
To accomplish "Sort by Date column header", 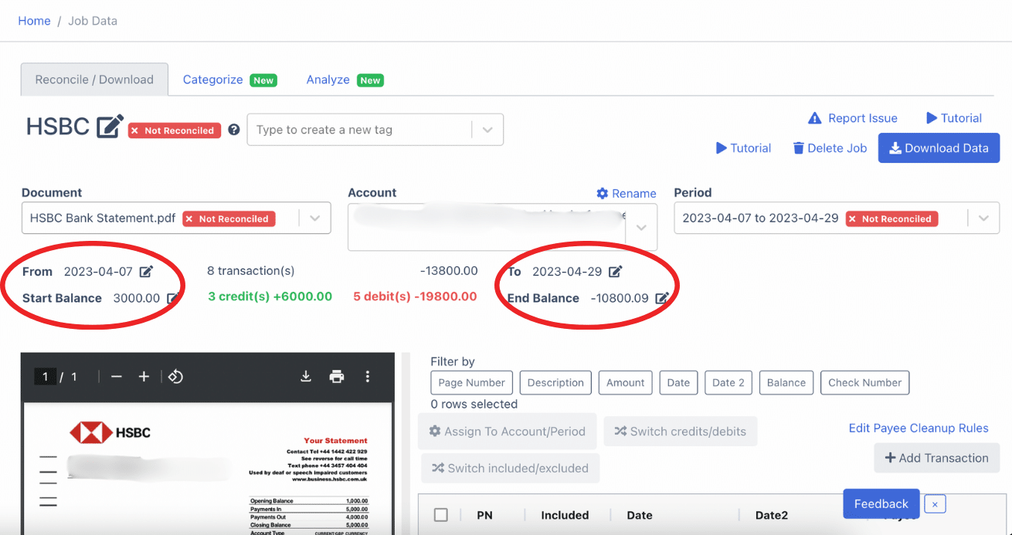I will pyautogui.click(x=640, y=515).
